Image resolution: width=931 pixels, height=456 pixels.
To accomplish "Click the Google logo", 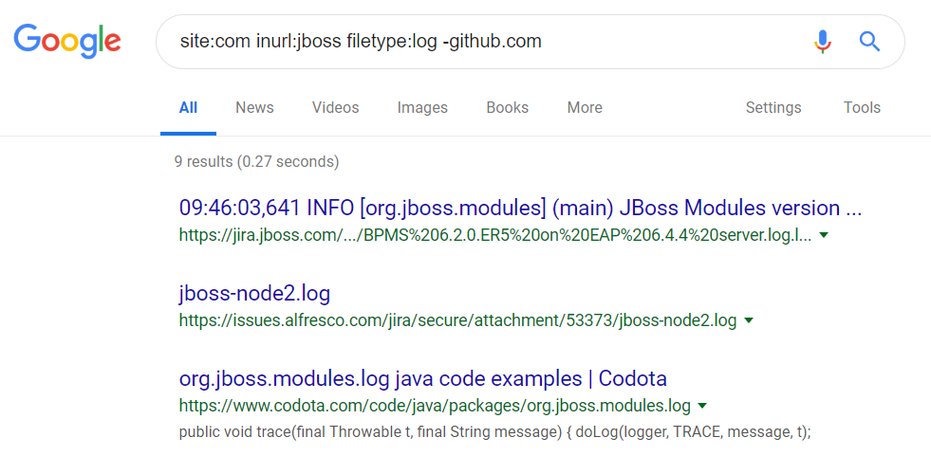I will pos(67,40).
